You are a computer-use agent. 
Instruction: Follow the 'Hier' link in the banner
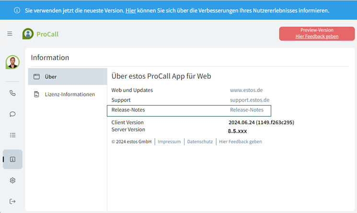pyautogui.click(x=131, y=11)
